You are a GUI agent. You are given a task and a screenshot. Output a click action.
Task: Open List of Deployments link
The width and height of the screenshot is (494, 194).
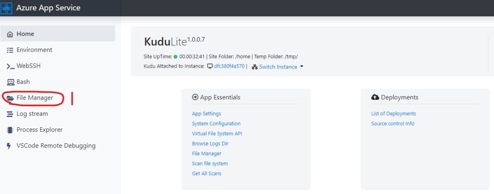pos(394,114)
